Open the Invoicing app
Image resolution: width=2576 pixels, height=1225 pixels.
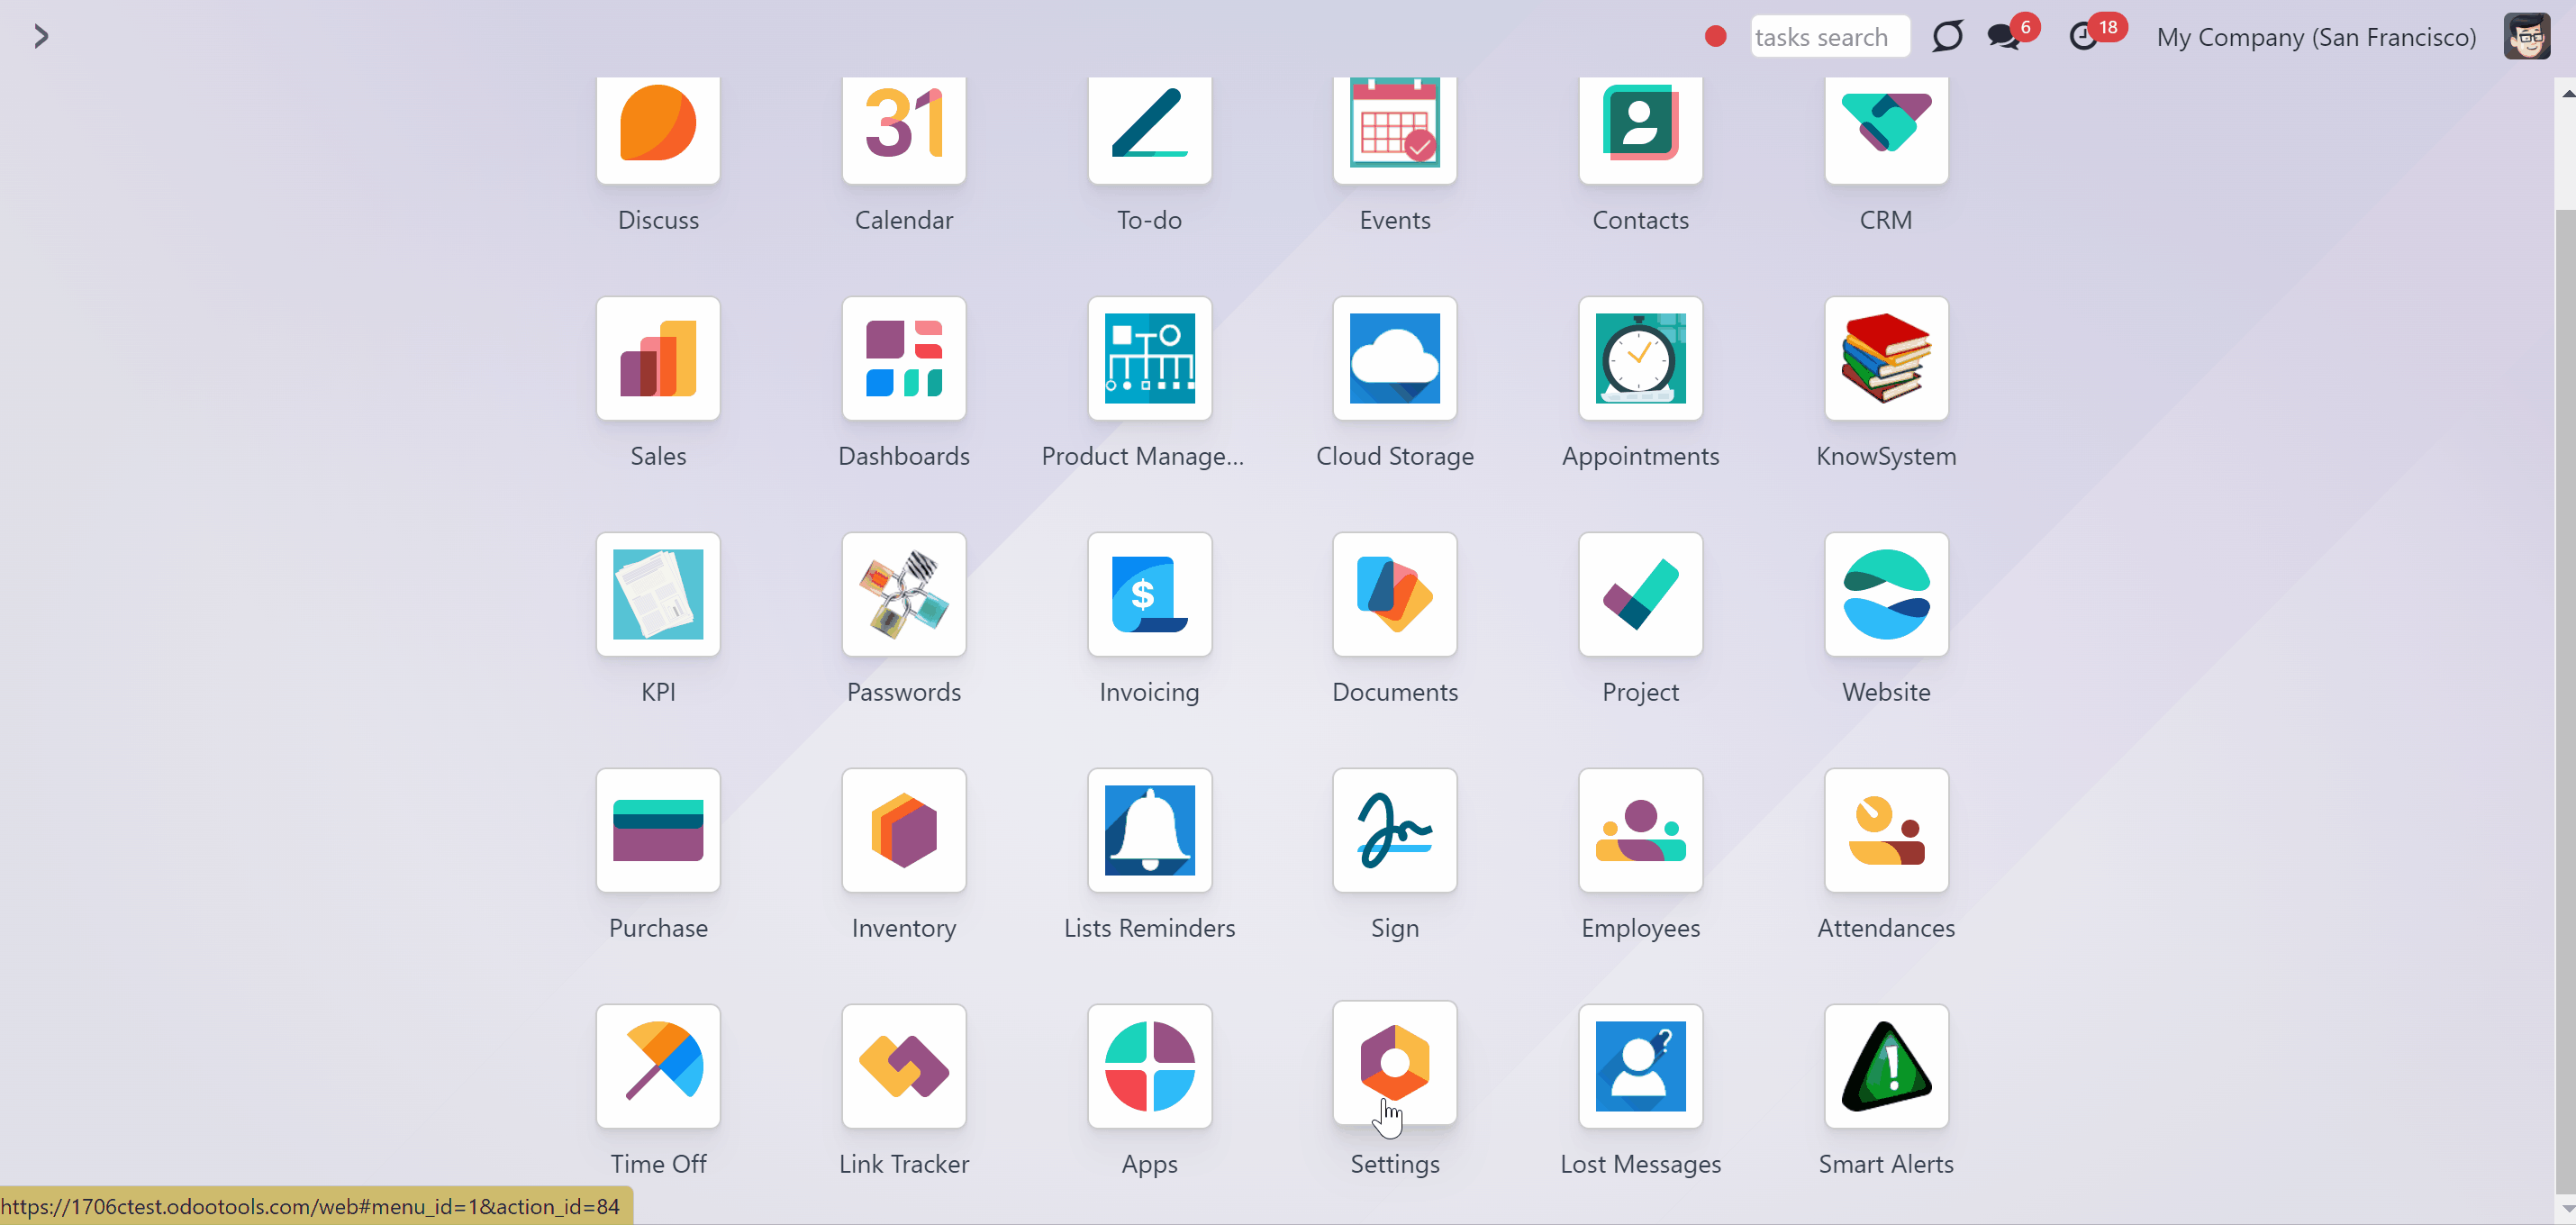pos(1150,595)
